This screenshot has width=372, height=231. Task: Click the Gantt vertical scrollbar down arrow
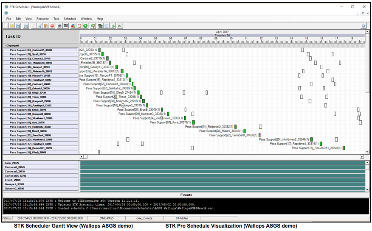367,152
